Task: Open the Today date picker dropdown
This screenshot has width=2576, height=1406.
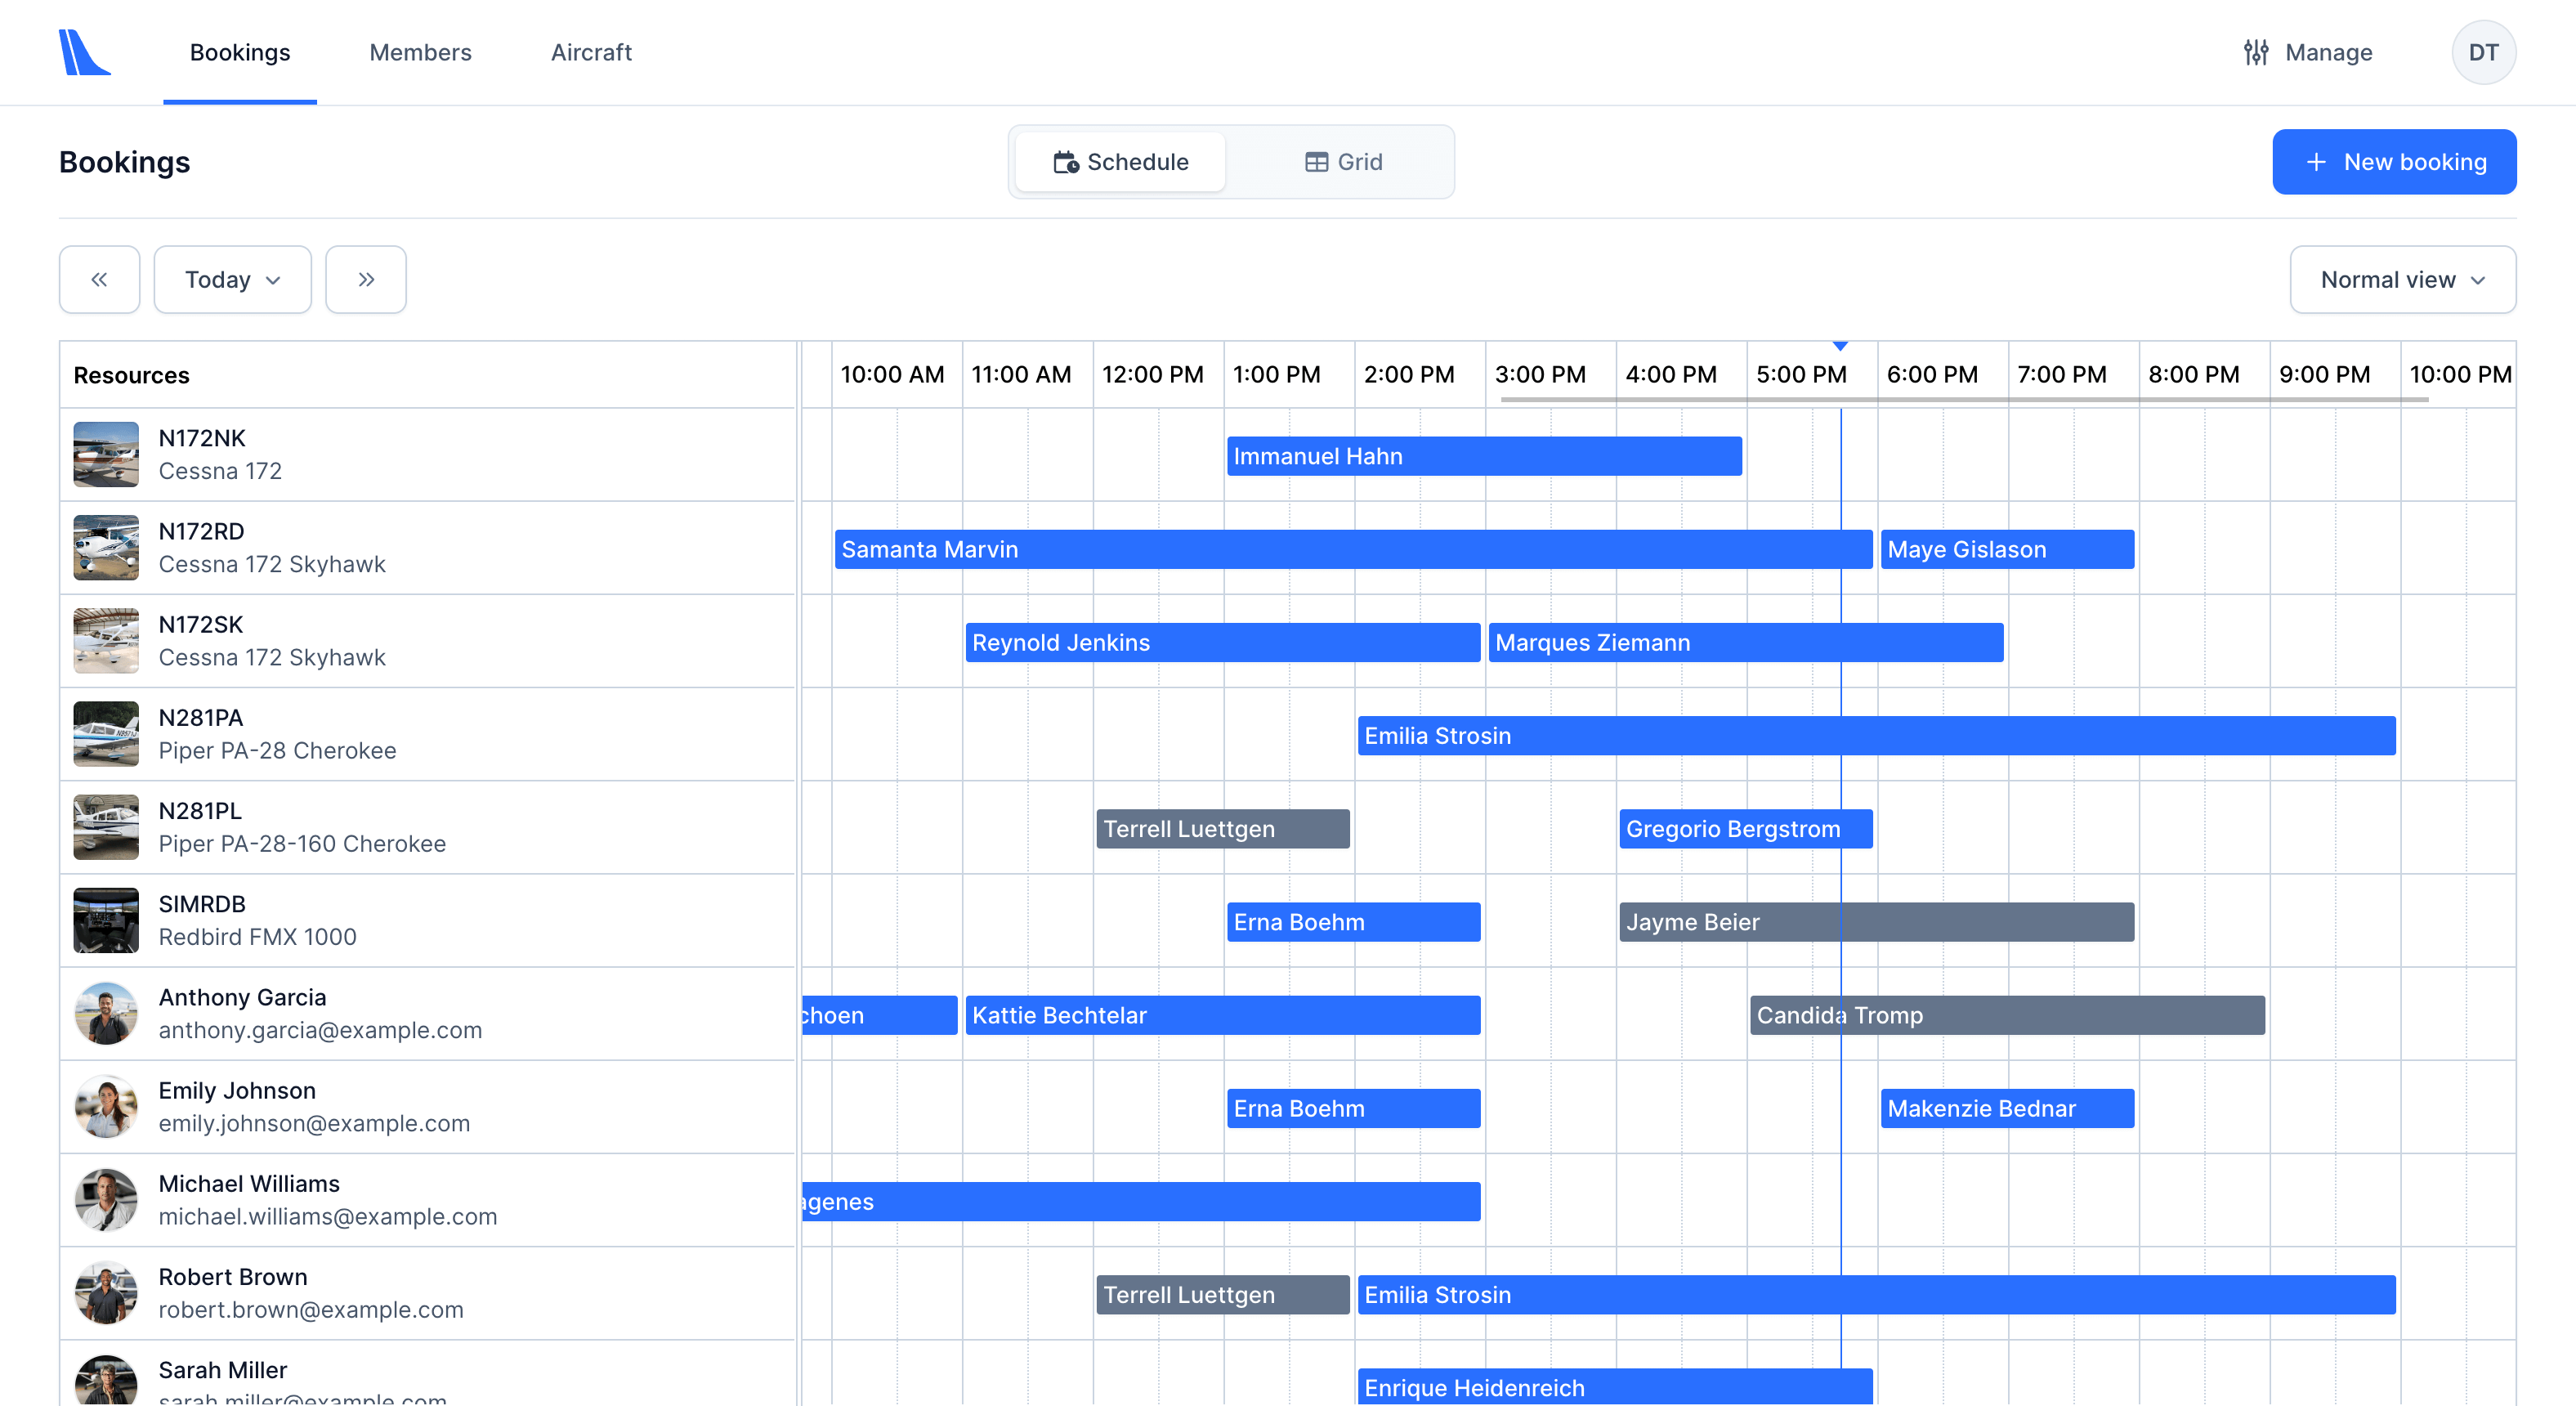Action: click(232, 279)
